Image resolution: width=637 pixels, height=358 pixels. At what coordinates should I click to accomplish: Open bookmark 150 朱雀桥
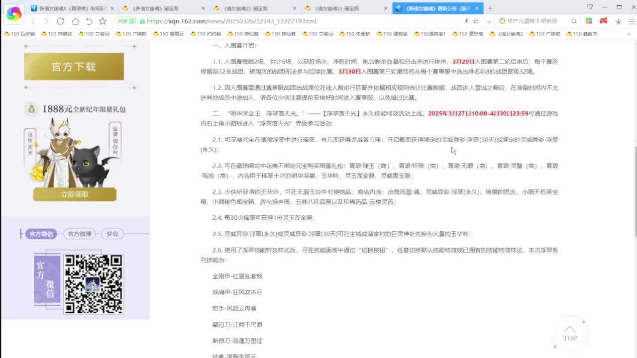(355, 34)
